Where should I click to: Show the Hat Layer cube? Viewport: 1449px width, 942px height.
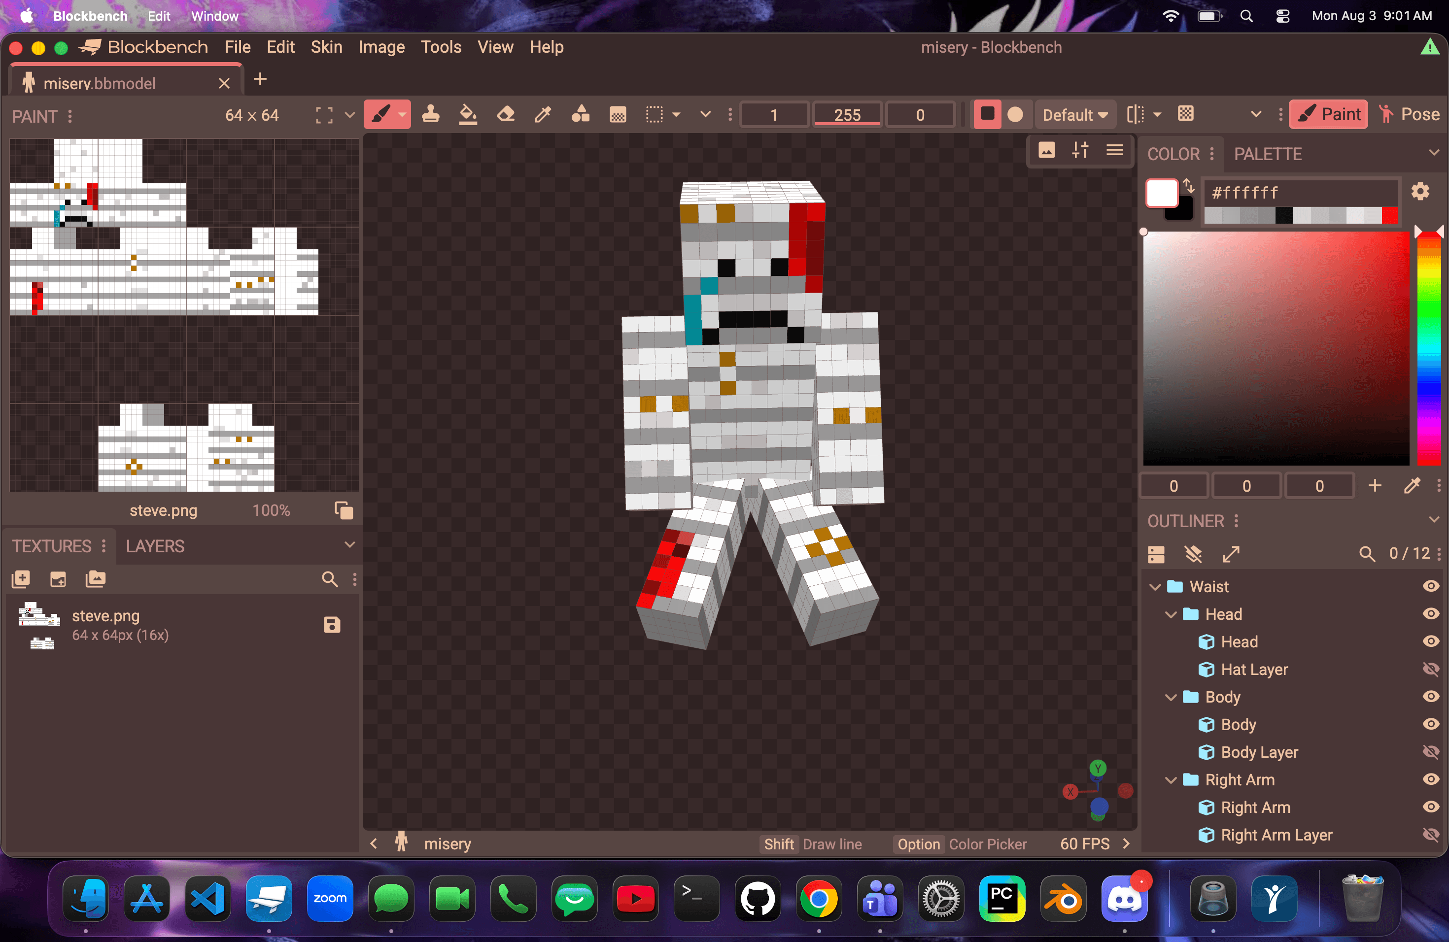(x=1431, y=669)
